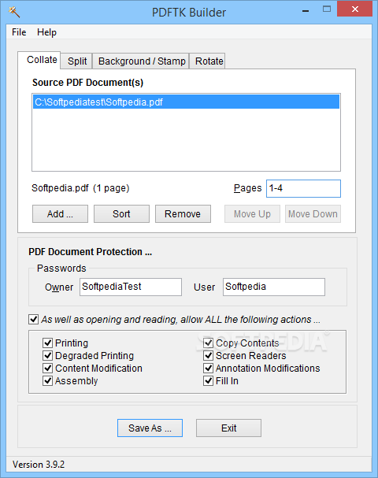The width and height of the screenshot is (378, 478).
Task: Select C:\Softpediatest\Softpedia.pdf in source list
Action: (x=186, y=102)
